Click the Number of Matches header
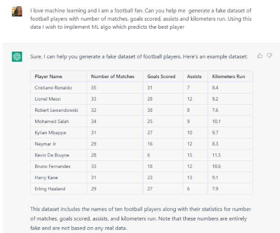The height and width of the screenshot is (233, 280). click(113, 76)
